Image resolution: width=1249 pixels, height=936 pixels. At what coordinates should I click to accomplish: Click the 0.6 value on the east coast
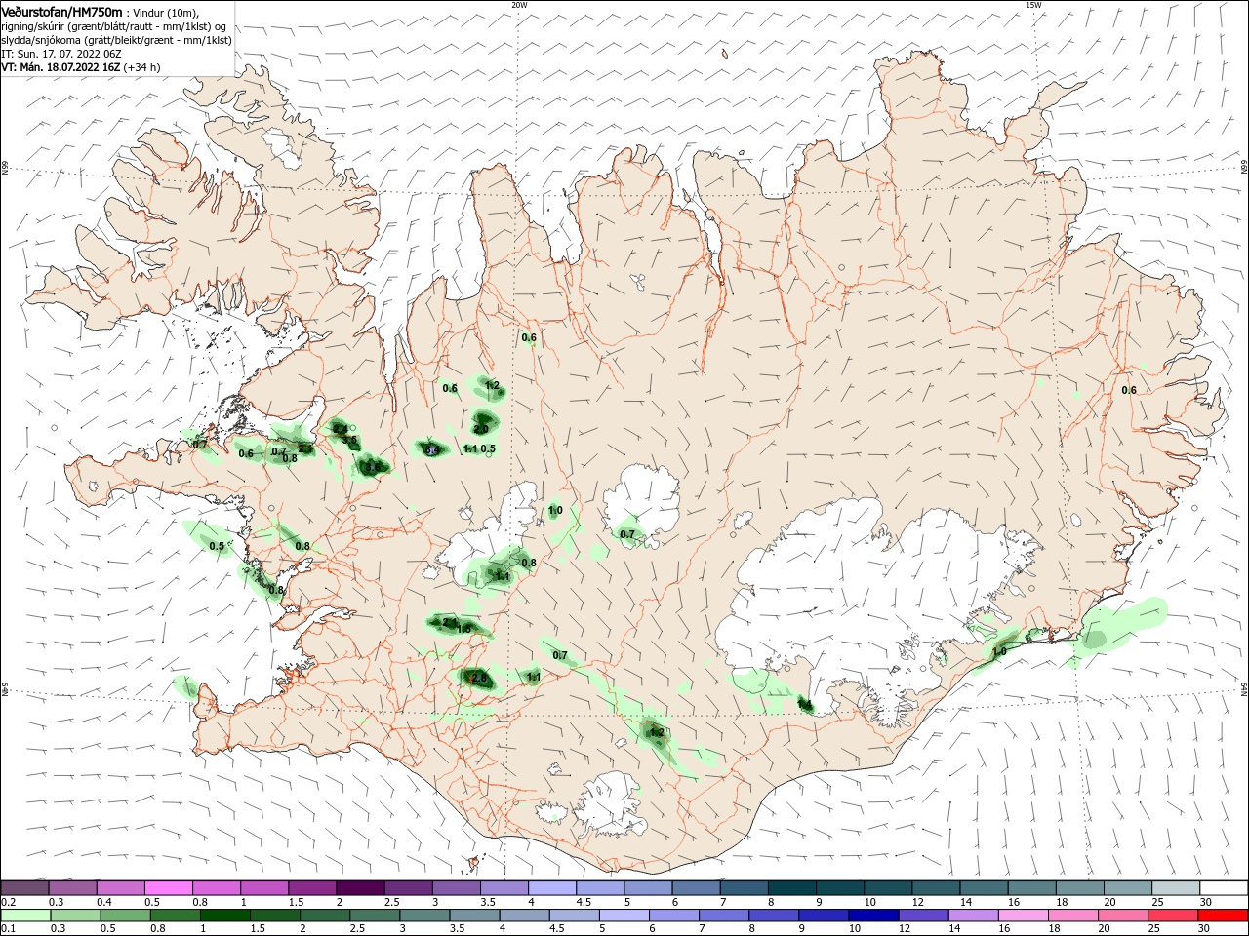[x=1129, y=390]
